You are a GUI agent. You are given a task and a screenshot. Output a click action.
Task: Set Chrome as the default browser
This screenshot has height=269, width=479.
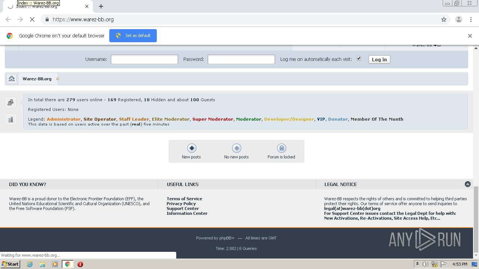(x=133, y=36)
